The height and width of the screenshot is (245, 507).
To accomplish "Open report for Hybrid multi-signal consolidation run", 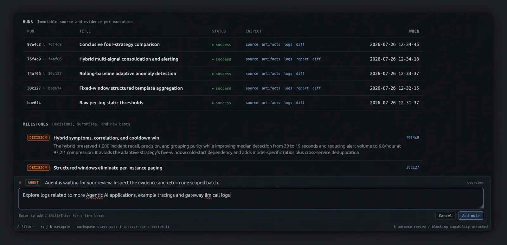I will [x=302, y=59].
